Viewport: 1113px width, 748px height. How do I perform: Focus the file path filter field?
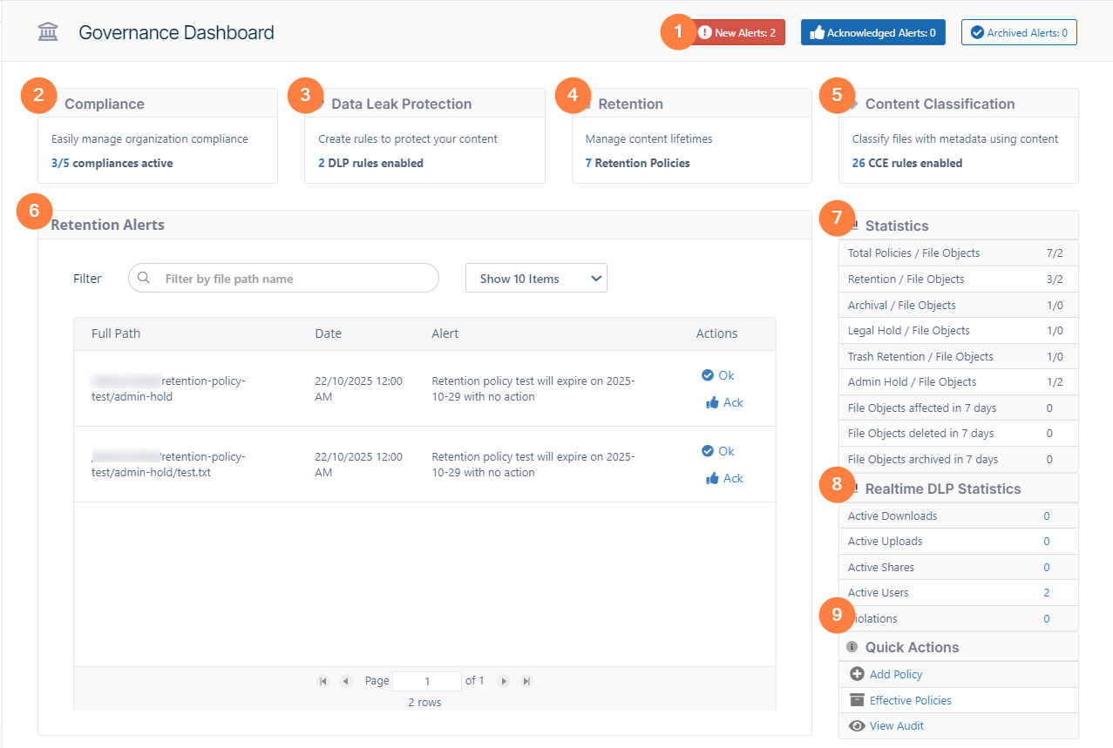coord(293,279)
